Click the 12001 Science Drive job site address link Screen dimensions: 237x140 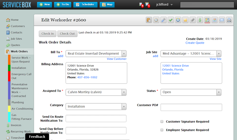tap(175, 66)
